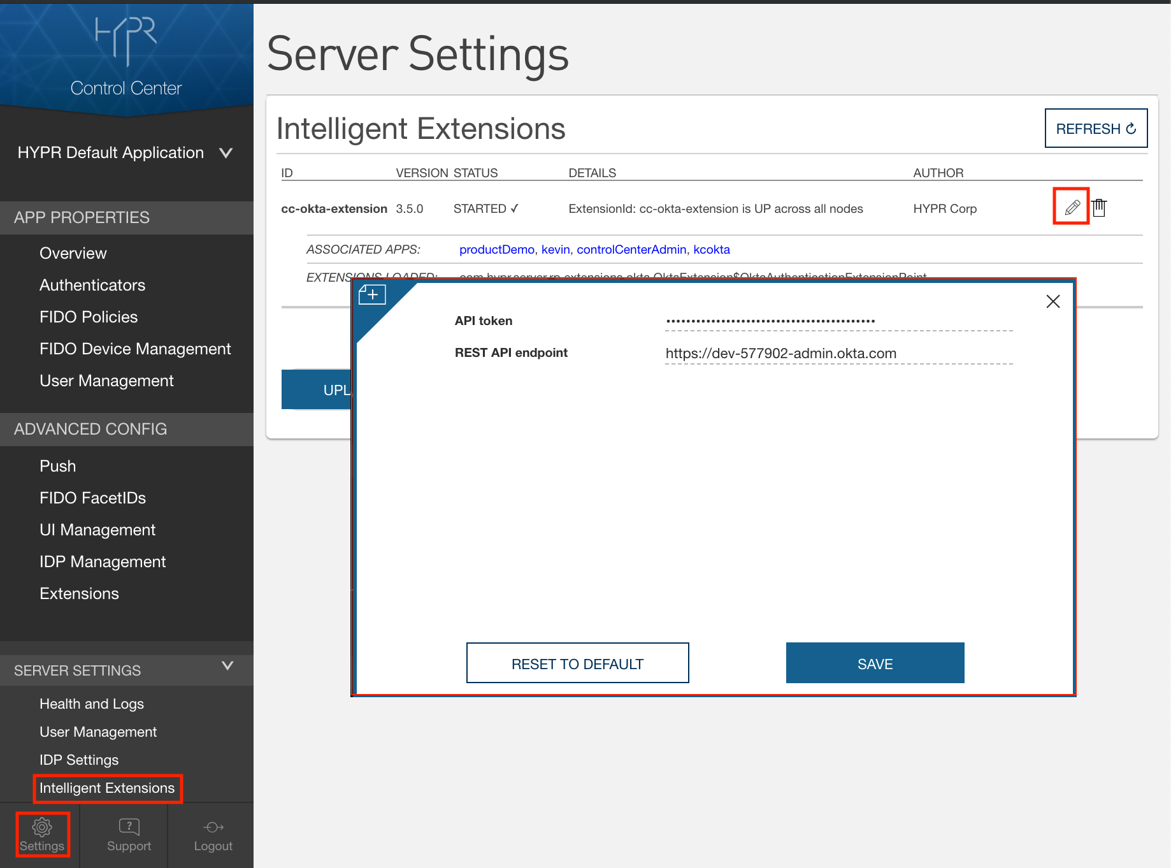
Task: Open Health and Logs
Action: [92, 704]
